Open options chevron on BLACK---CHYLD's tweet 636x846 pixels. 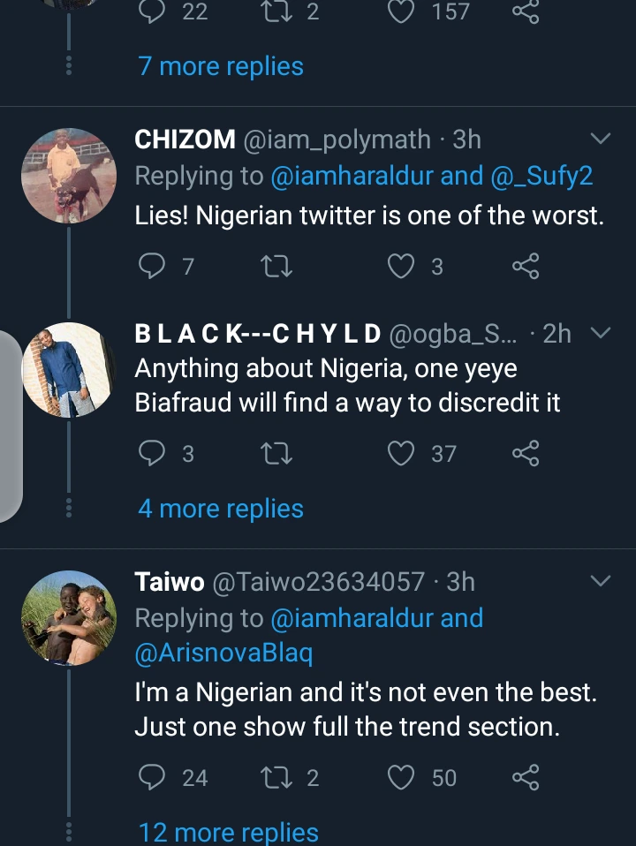point(600,333)
